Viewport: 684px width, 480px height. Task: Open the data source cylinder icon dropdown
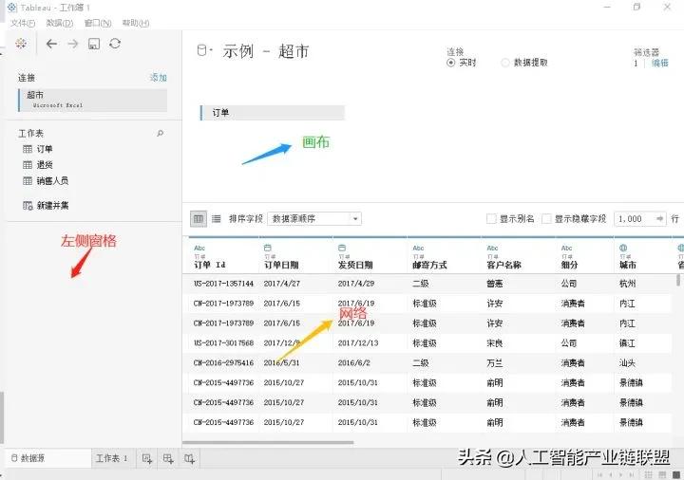tap(204, 50)
